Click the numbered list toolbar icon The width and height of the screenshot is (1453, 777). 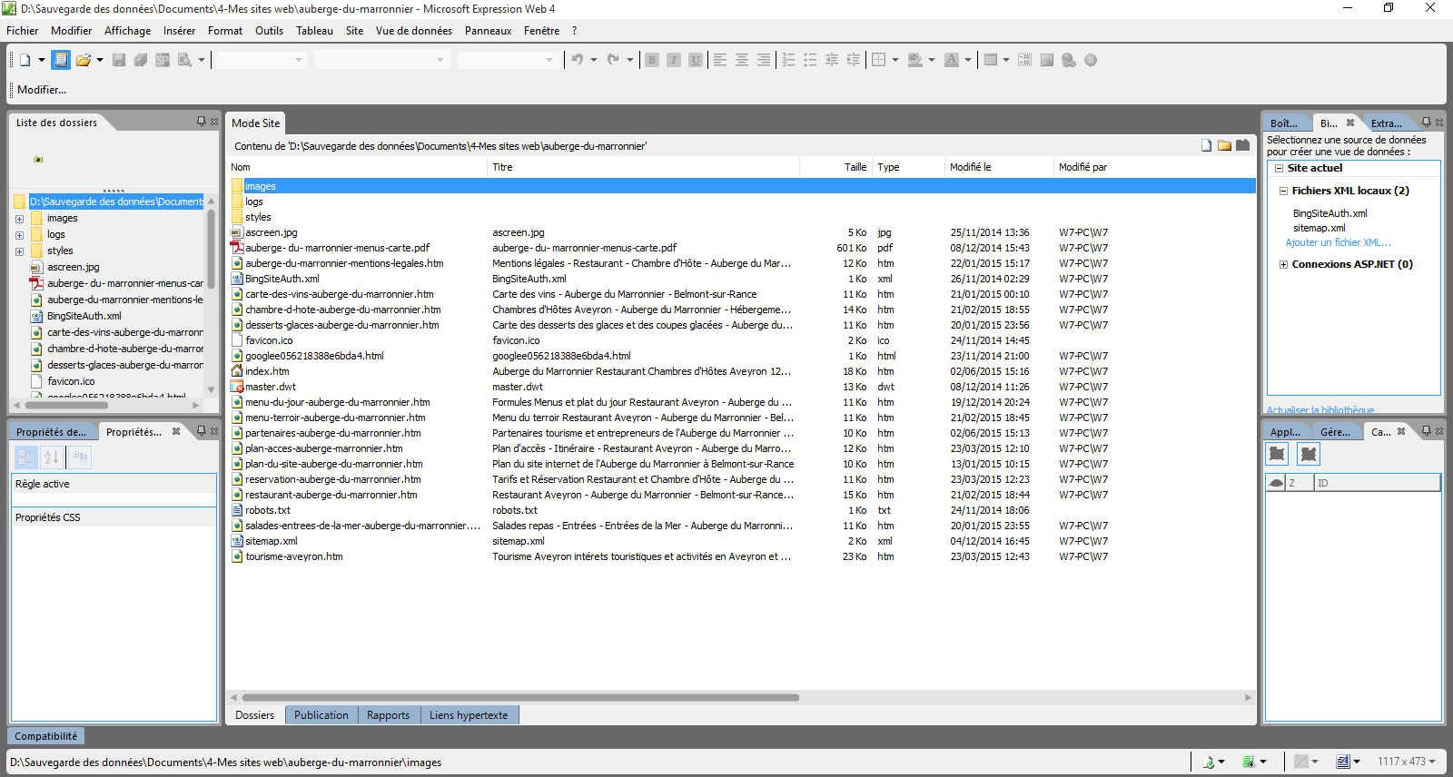tap(788, 60)
